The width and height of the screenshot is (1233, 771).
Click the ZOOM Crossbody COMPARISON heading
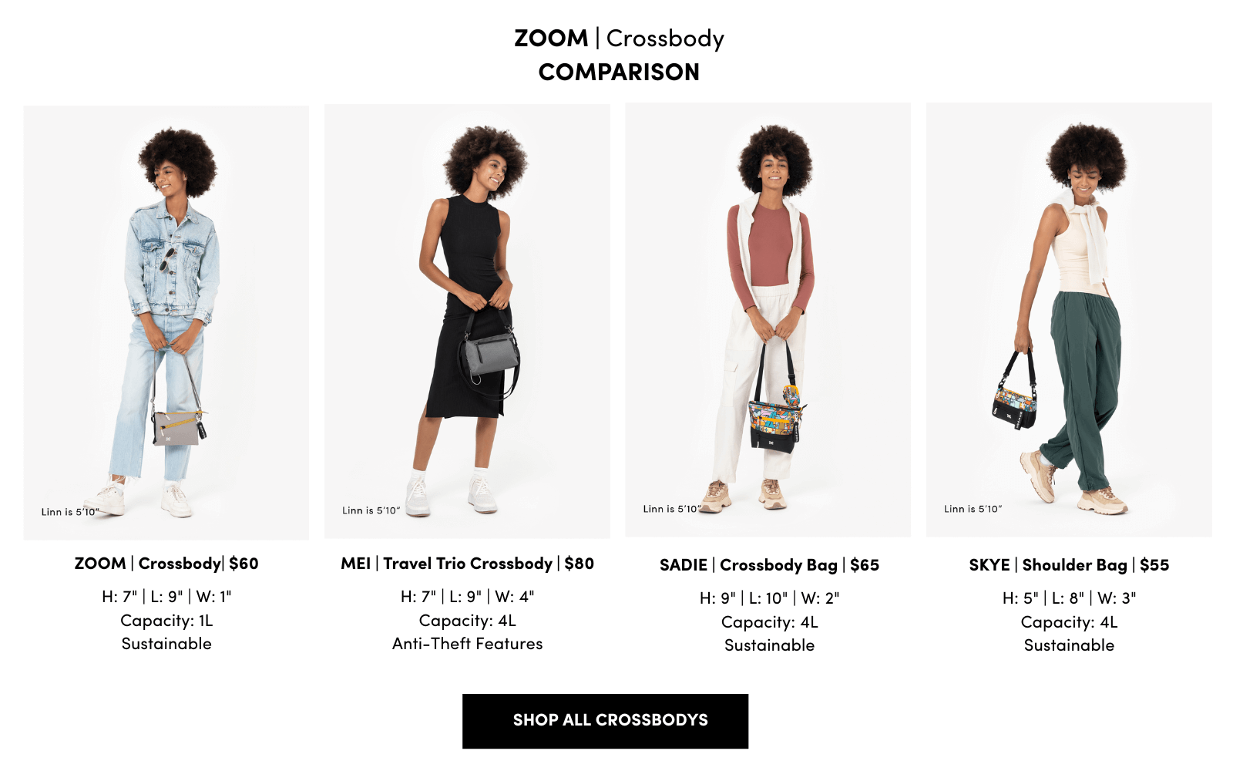[619, 55]
